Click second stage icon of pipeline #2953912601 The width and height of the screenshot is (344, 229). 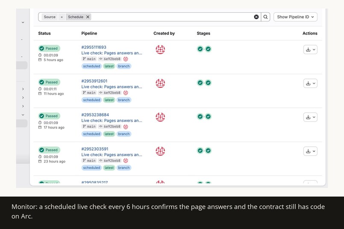pyautogui.click(x=208, y=83)
